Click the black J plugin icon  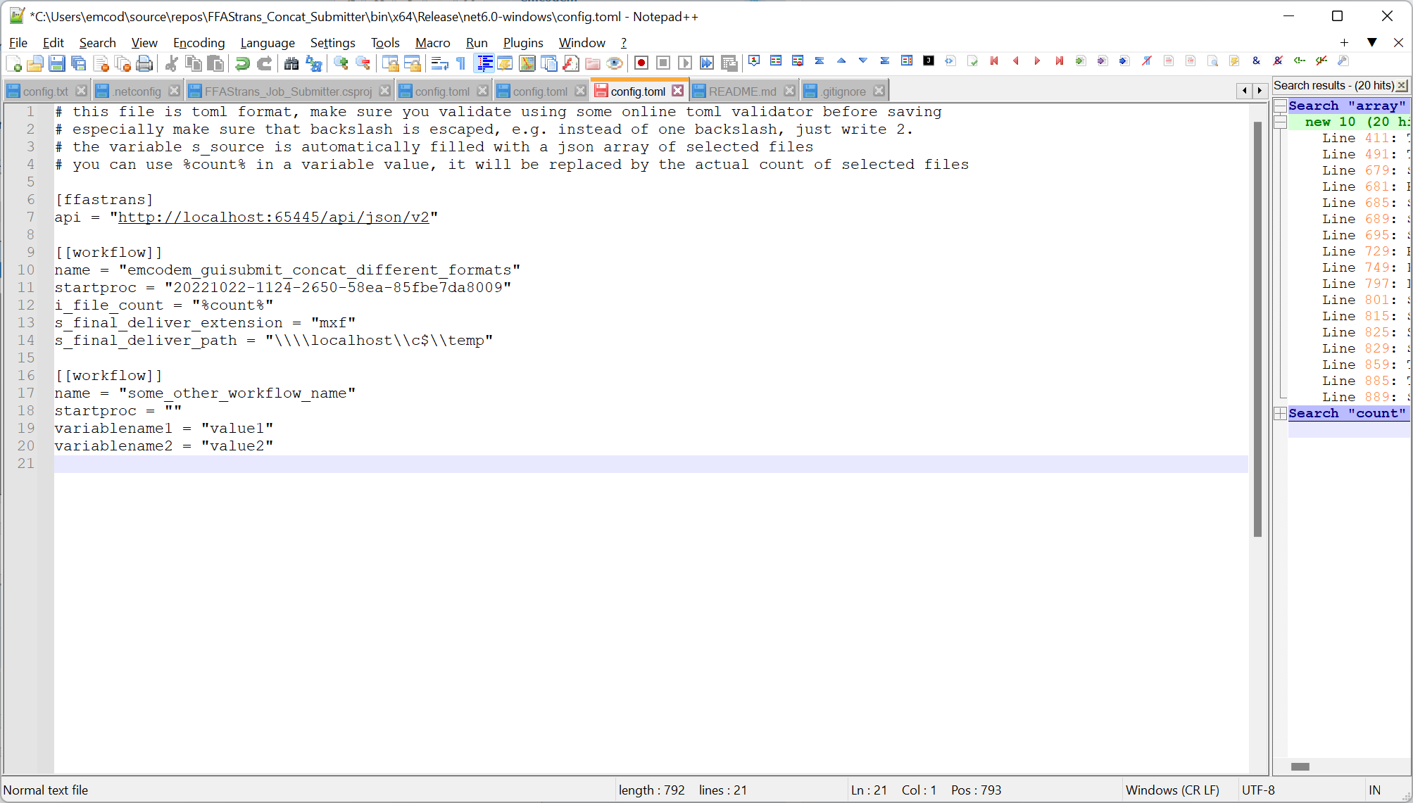[929, 61]
